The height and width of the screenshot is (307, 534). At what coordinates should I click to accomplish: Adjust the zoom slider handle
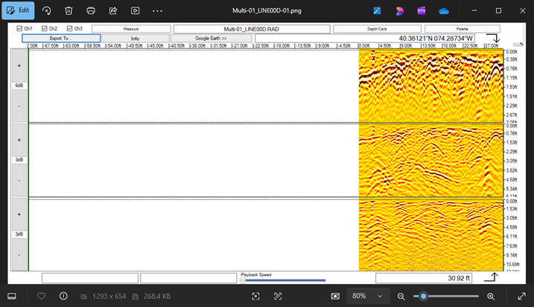point(423,296)
